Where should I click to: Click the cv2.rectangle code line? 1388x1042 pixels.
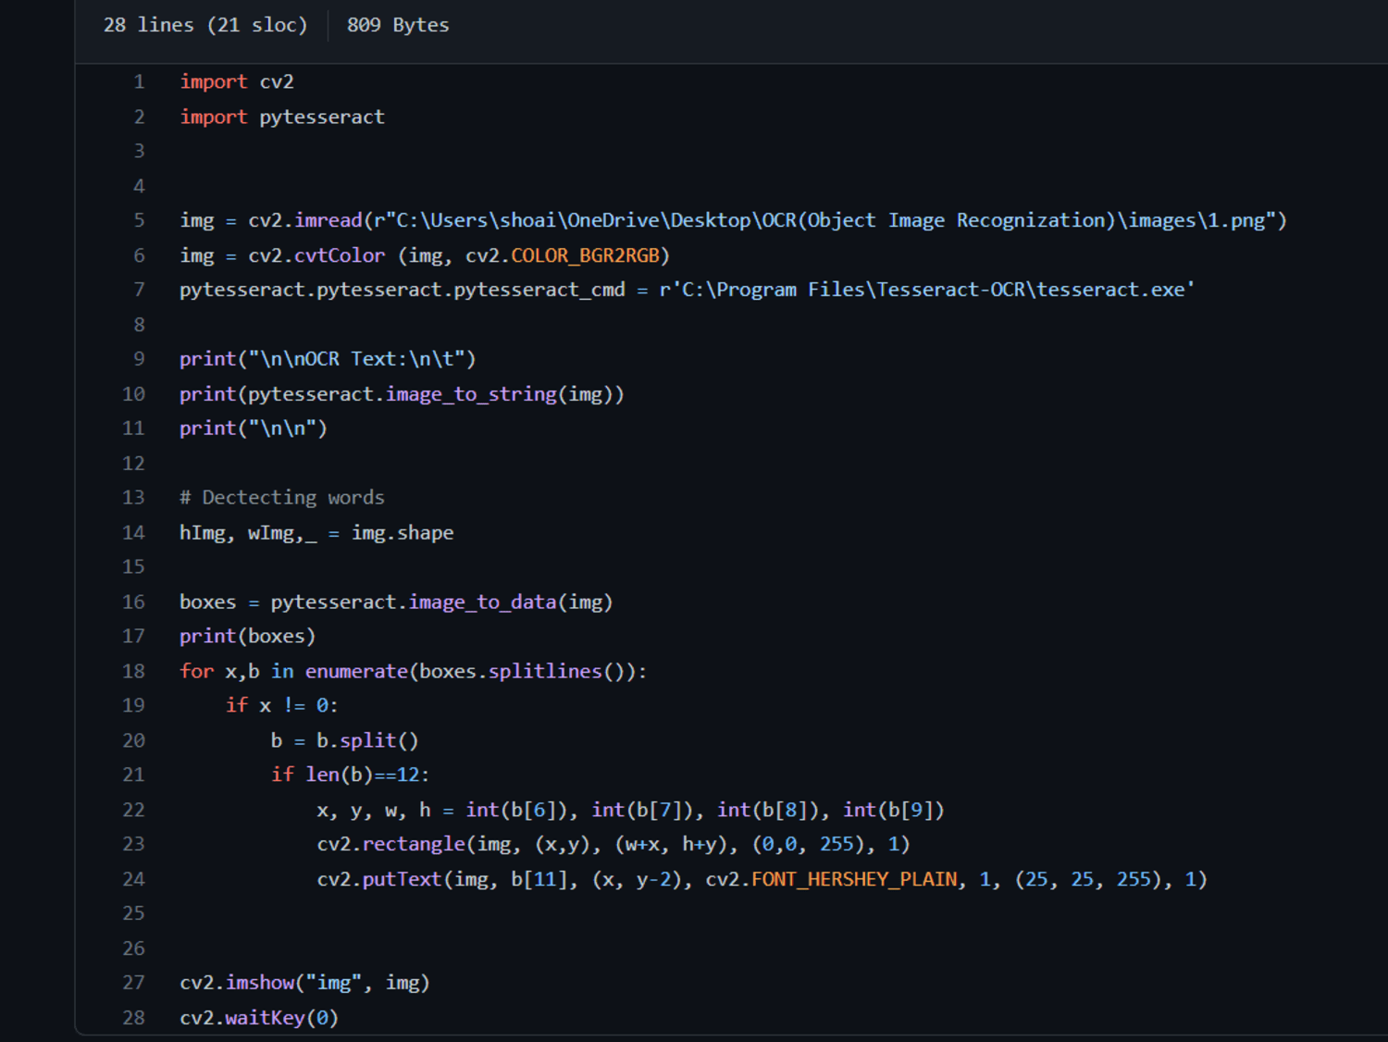(613, 845)
